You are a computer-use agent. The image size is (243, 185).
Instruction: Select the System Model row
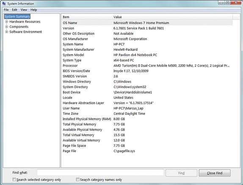[147, 55]
